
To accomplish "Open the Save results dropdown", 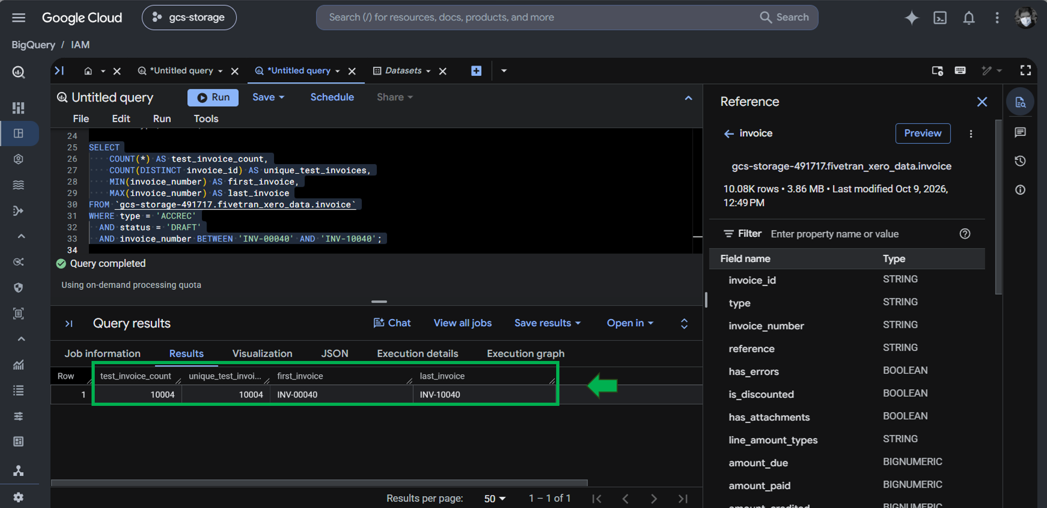I will [547, 323].
